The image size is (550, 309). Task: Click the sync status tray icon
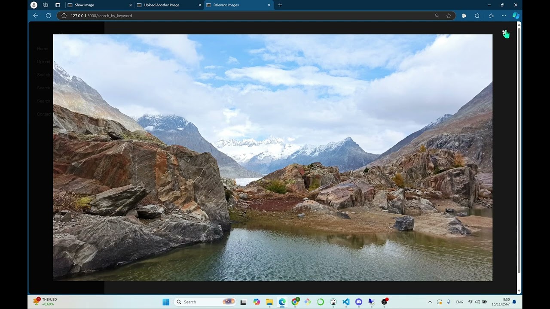click(x=439, y=302)
